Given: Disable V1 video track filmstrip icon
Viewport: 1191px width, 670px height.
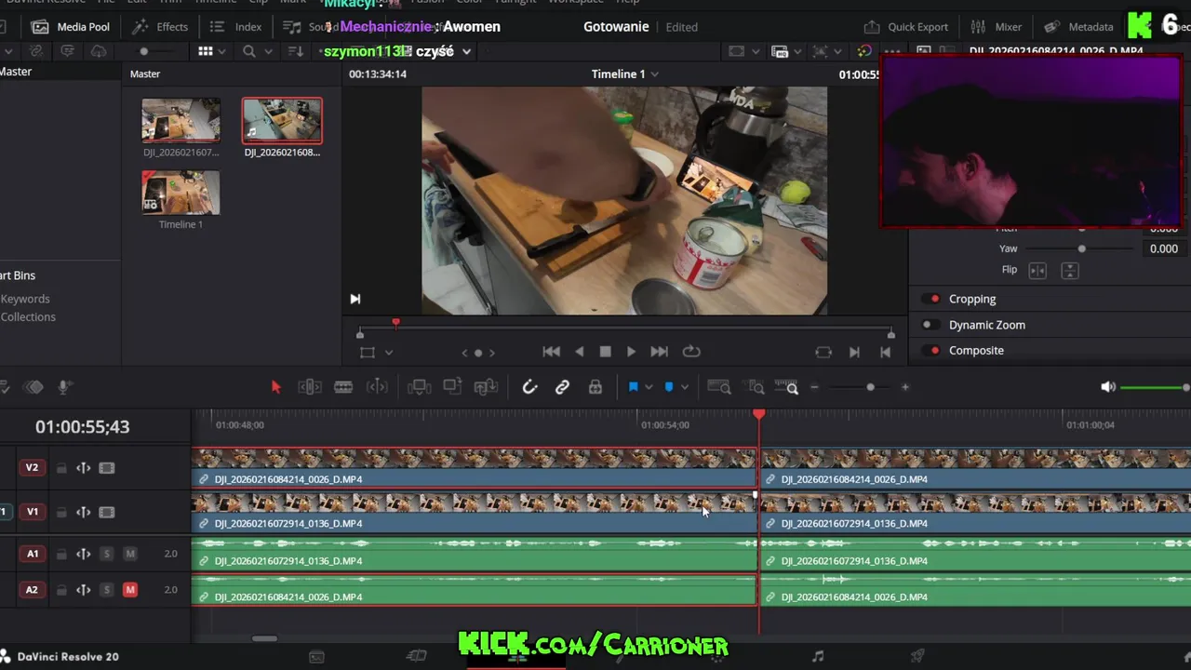Looking at the screenshot, I should tap(107, 512).
